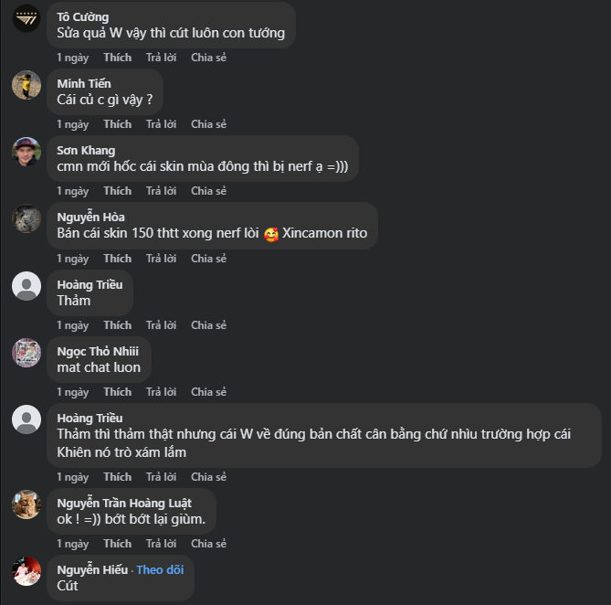This screenshot has width=611, height=605.
Task: Click Hoàng Triều's avatar beside 'Thảm' comment
Action: pyautogui.click(x=26, y=286)
